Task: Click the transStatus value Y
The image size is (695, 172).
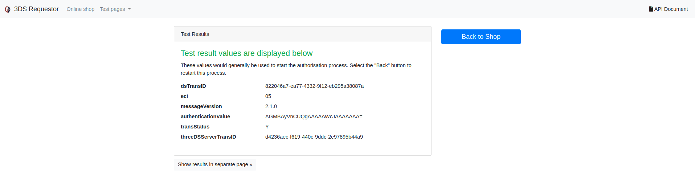Action: click(267, 127)
